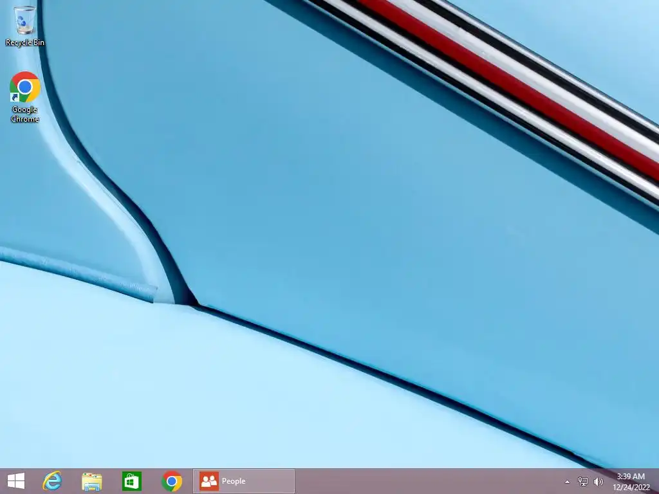Launch Internet Explorer from the taskbar
Image resolution: width=659 pixels, height=494 pixels.
pos(52,481)
